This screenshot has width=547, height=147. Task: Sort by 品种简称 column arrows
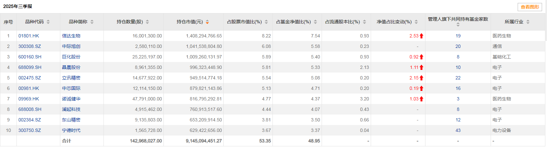tap(92, 22)
